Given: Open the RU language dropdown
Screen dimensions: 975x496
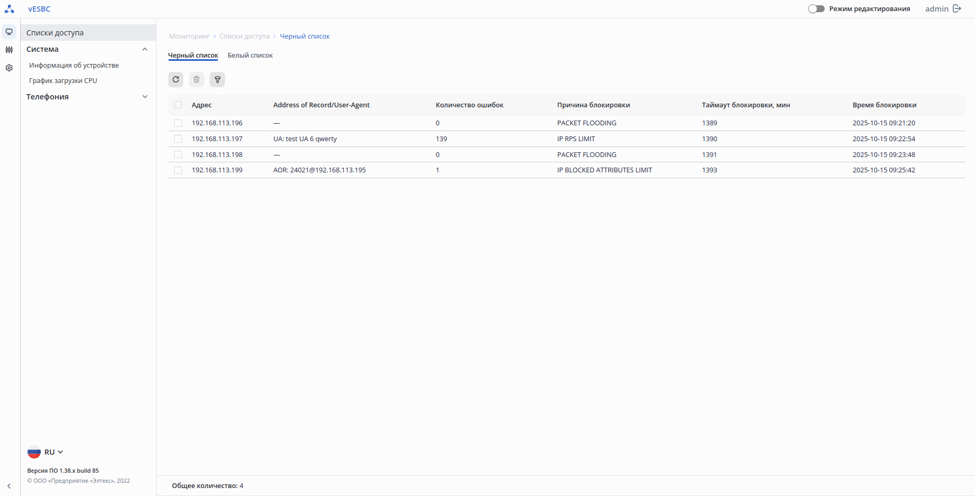Looking at the screenshot, I should pyautogui.click(x=46, y=452).
